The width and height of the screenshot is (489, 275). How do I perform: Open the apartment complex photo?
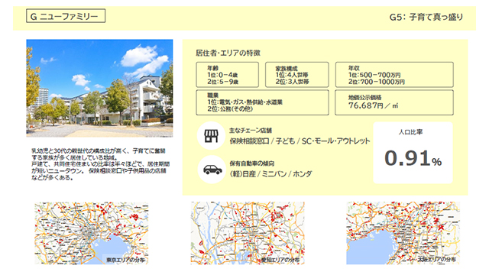click(x=99, y=89)
